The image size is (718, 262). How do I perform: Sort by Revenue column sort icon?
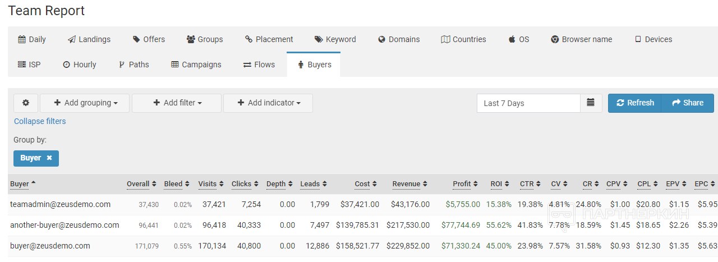click(425, 184)
